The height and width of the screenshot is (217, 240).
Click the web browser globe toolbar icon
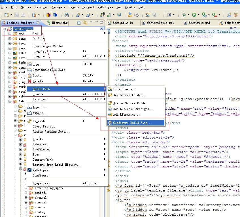(x=119, y=15)
